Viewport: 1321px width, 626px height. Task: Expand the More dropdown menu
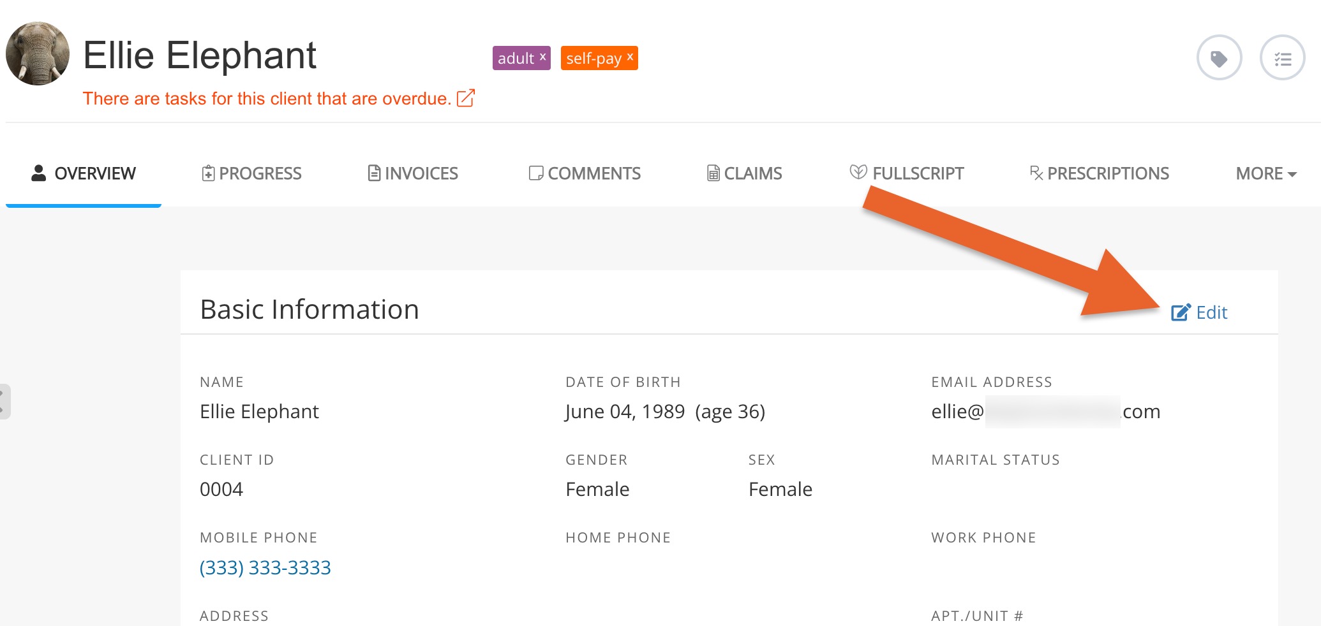[1266, 173]
